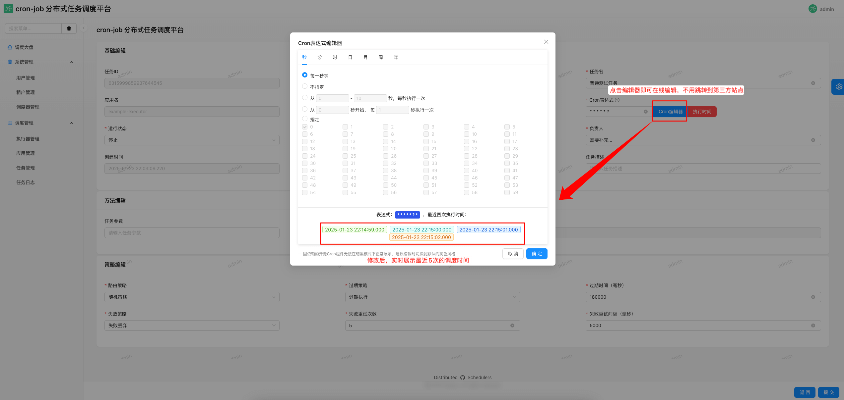Viewport: 844px width, 400px height.
Task: Switch to the 周 tab
Action: click(381, 57)
